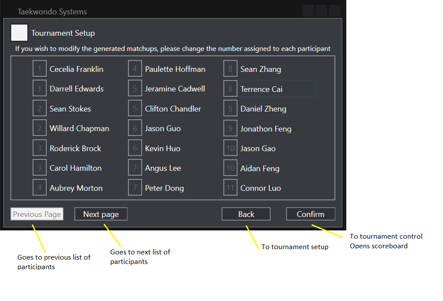The width and height of the screenshot is (443, 301).
Task: Confirm the generated matchups
Action: click(x=310, y=214)
